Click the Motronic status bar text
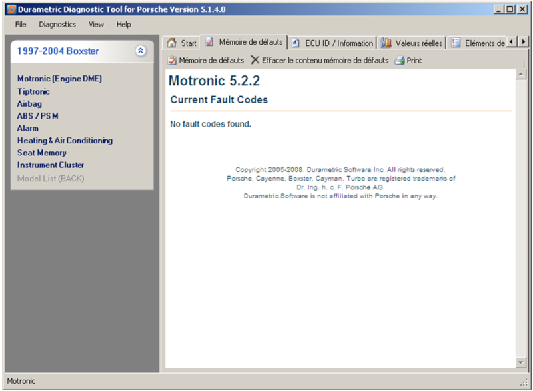Image resolution: width=533 pixels, height=391 pixels. pos(21,382)
